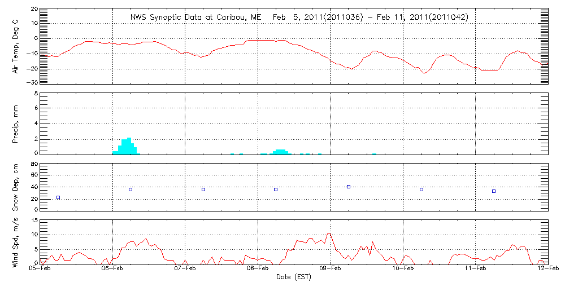Viewport: 565px width, 282px height.
Task: Click the wind speed peak near 09-Feb
Action: pos(329,233)
